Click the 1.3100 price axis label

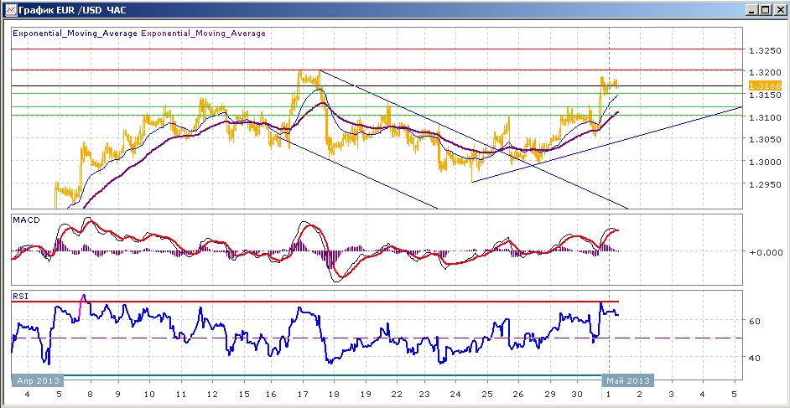click(x=766, y=117)
